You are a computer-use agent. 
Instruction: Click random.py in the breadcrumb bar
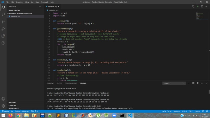53,10
